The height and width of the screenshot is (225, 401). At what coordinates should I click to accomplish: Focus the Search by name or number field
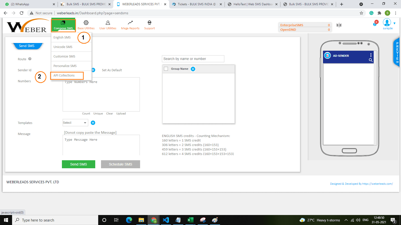(193, 59)
